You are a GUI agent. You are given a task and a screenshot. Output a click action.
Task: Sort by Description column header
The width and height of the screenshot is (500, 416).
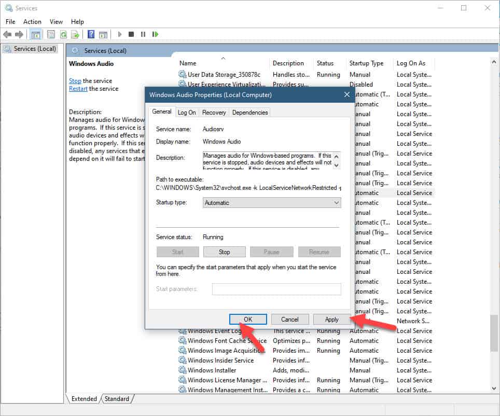click(x=292, y=63)
